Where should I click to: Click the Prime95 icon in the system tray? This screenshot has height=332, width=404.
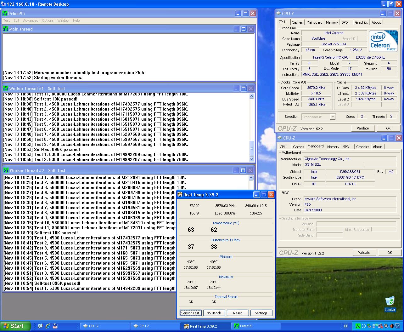coord(358,326)
